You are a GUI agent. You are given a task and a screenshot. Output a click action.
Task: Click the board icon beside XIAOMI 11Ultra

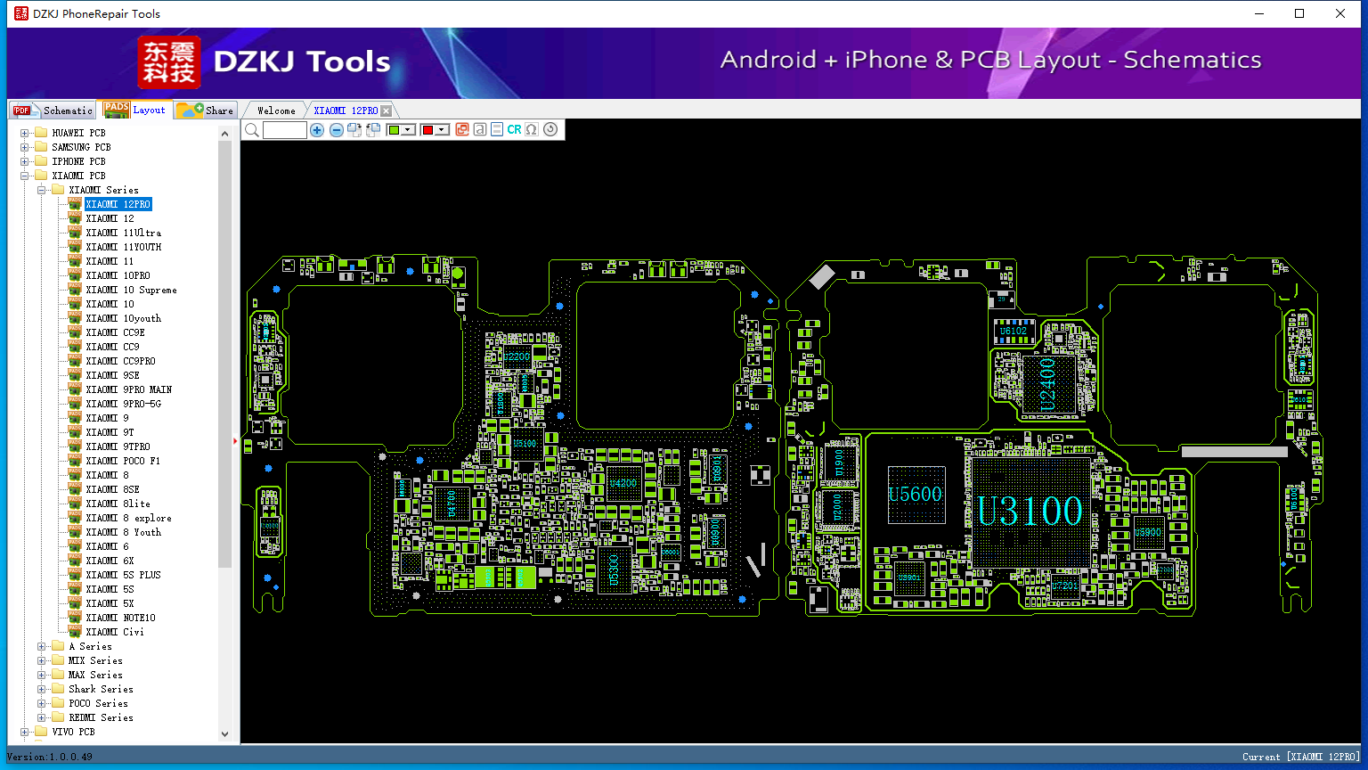pyautogui.click(x=75, y=233)
